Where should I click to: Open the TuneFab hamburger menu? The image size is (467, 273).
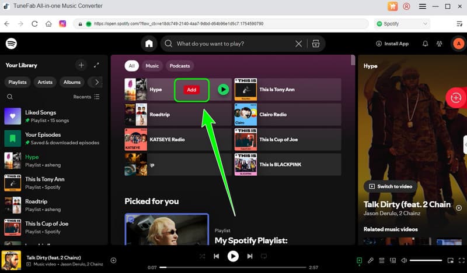tap(422, 6)
